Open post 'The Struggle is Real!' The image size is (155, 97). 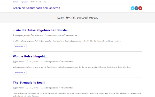(29, 83)
